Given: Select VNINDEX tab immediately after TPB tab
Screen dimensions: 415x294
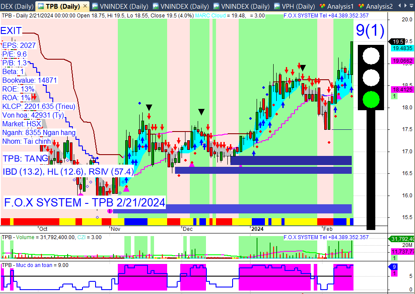Looking at the screenshot, I should coord(120,6).
